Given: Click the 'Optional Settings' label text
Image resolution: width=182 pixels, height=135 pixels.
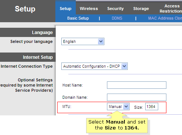Looking at the screenshot, I should [x=35, y=80].
